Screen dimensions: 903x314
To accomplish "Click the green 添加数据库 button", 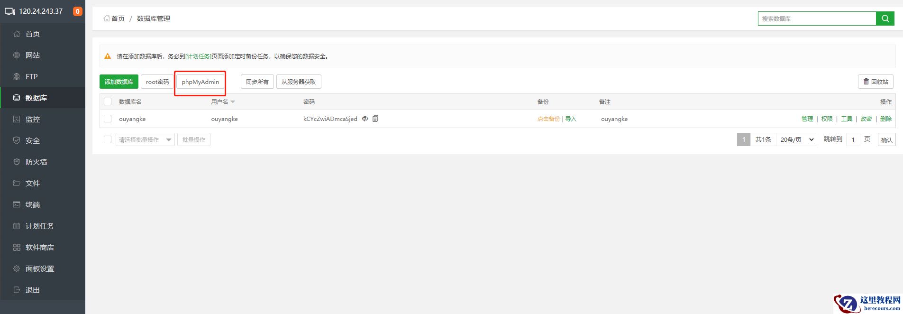I will coord(119,82).
